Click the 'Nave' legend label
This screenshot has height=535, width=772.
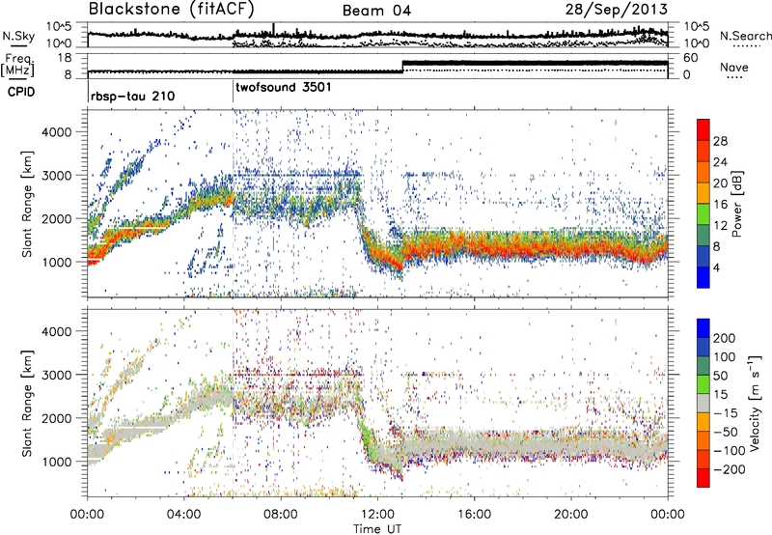[734, 67]
